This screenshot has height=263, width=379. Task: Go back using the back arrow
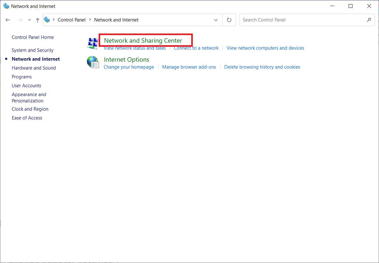click(x=8, y=20)
